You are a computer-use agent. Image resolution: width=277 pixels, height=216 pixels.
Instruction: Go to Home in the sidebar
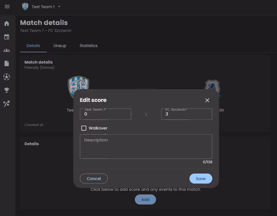pyautogui.click(x=7, y=24)
